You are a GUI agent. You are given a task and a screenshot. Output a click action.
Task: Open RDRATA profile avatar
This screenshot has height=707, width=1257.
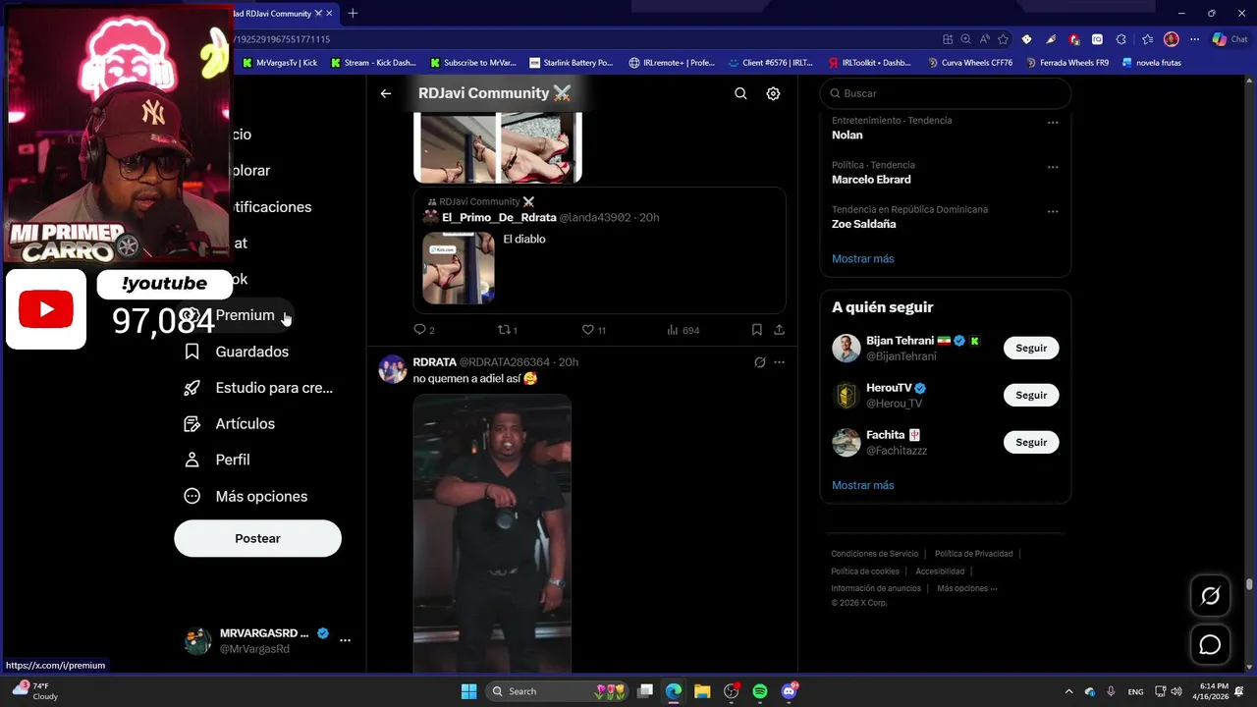(393, 369)
